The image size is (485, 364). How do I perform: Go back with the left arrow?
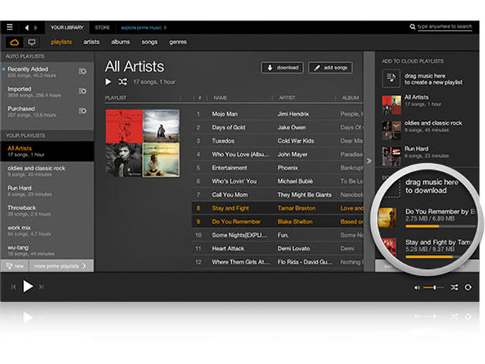point(27,28)
